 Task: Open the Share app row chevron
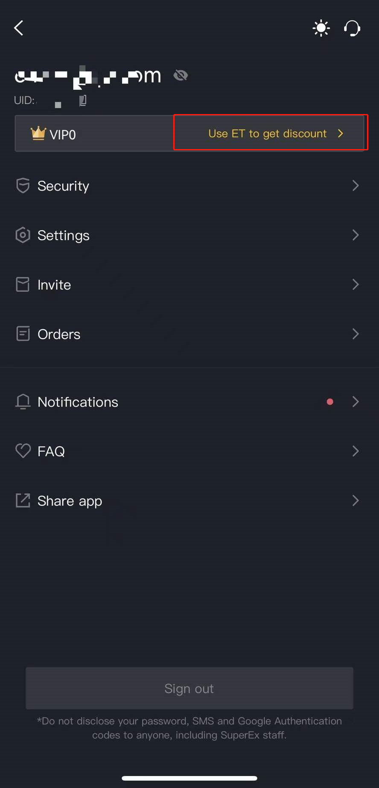click(x=356, y=501)
